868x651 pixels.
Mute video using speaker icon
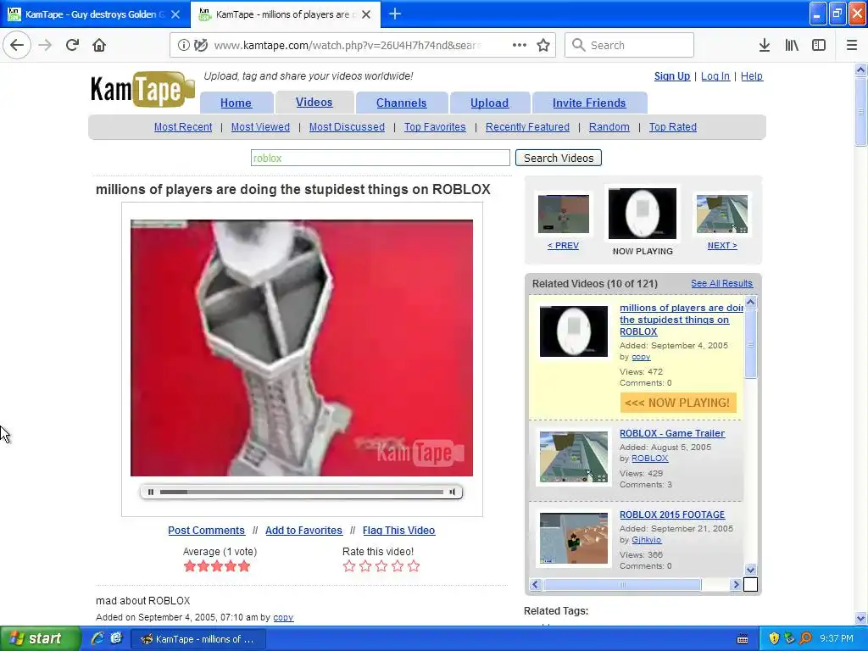click(x=453, y=492)
